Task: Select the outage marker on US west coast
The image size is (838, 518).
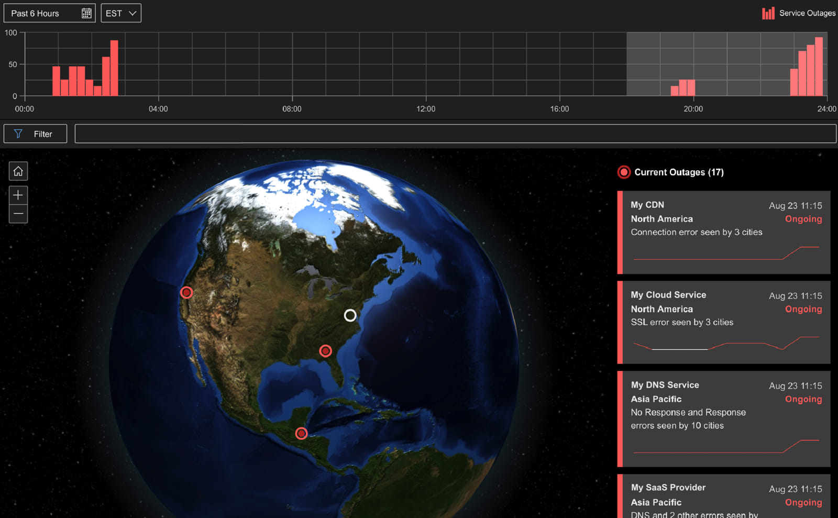Action: click(x=186, y=293)
